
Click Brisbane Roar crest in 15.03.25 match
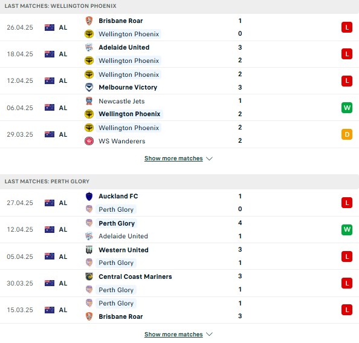click(89, 316)
